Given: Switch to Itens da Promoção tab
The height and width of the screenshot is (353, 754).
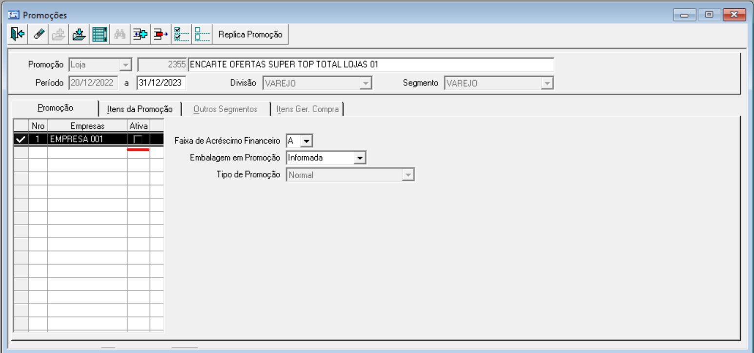Looking at the screenshot, I should click(x=140, y=109).
